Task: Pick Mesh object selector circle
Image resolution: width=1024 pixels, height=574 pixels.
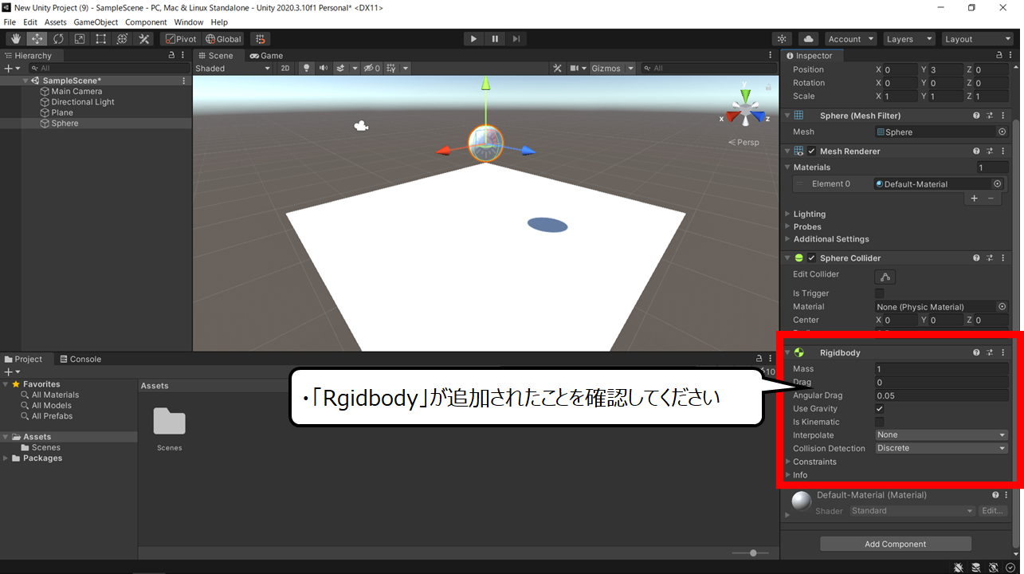Action: [1002, 132]
